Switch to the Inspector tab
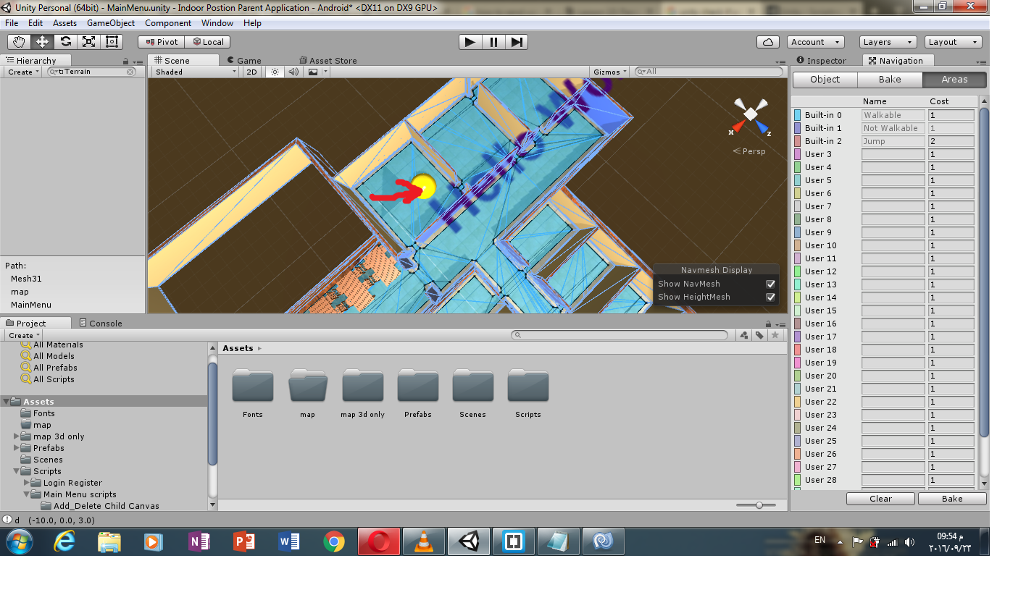This screenshot has width=1026, height=608. pyautogui.click(x=821, y=61)
